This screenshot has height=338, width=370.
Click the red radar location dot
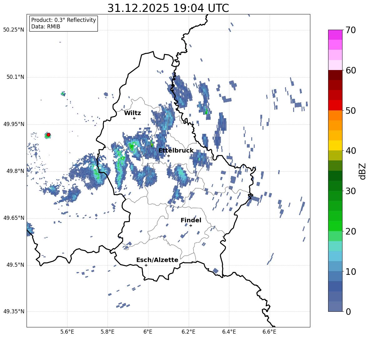tap(48, 135)
